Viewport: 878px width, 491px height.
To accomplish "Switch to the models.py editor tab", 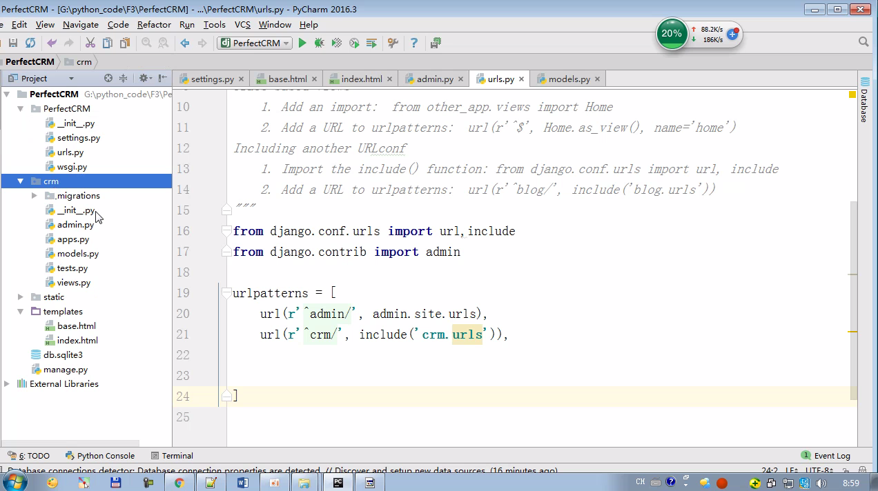I will point(569,79).
